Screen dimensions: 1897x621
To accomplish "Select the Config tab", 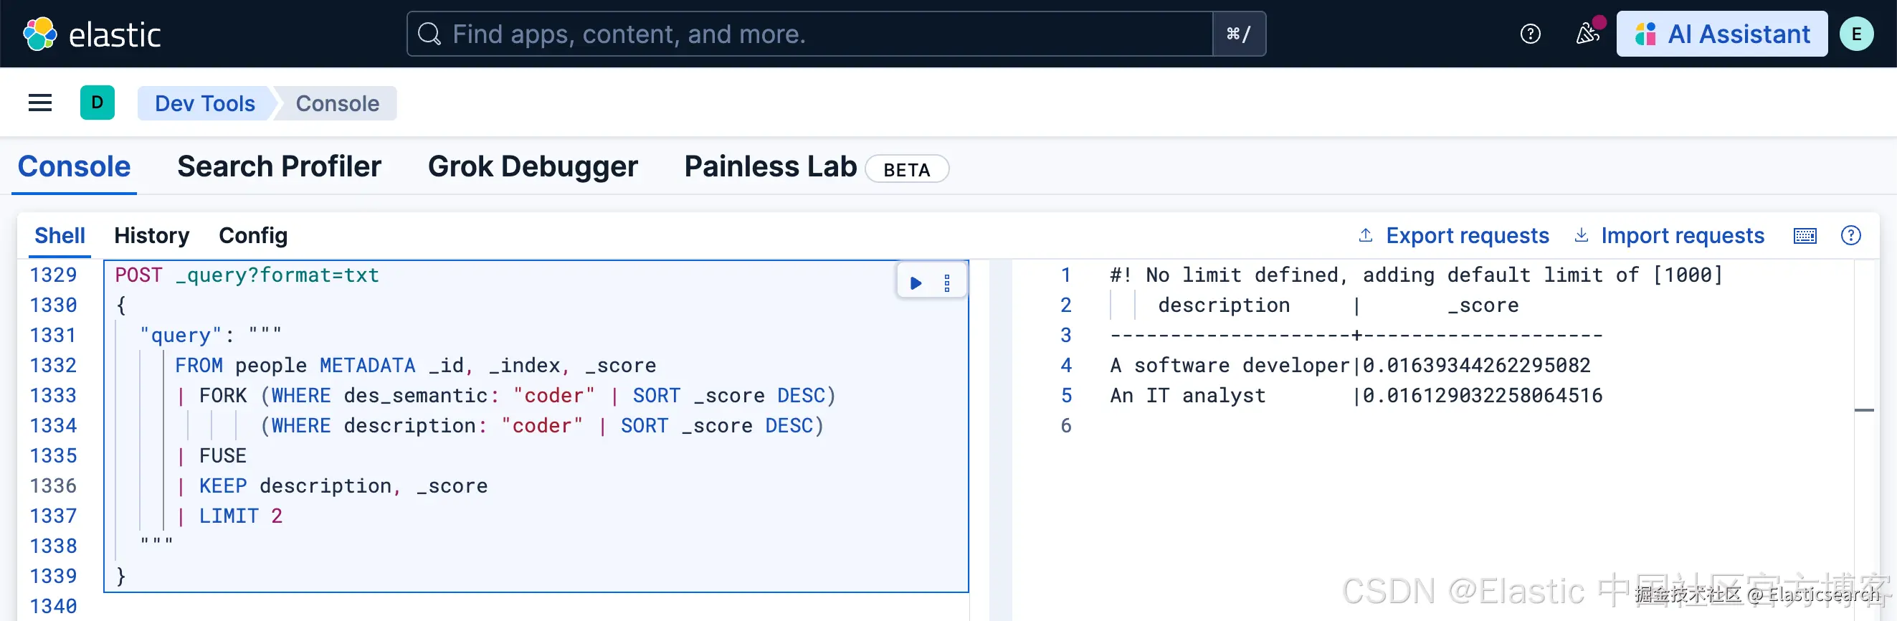I will point(252,236).
